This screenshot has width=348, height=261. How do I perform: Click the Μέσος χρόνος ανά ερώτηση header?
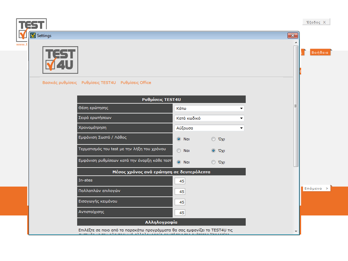pos(161,172)
